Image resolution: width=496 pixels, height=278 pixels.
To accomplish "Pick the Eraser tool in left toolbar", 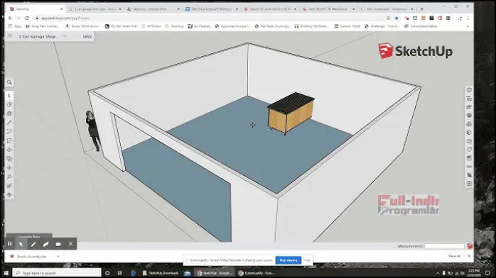I will pos(9,104).
